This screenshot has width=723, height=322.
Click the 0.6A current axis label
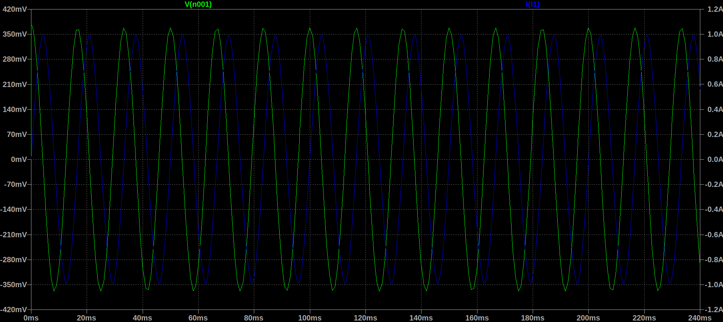[715, 84]
